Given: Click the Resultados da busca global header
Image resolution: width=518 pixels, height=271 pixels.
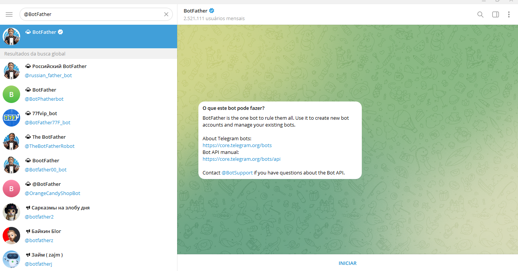Looking at the screenshot, I should [x=35, y=54].
